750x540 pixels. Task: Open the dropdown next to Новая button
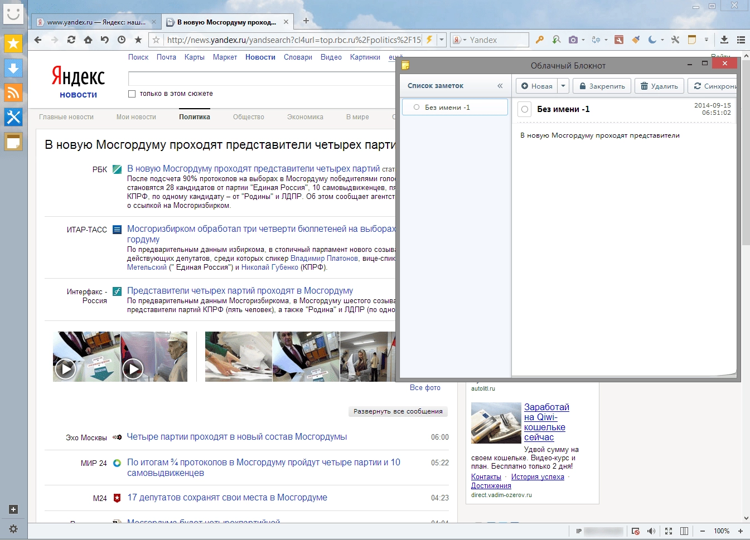[x=563, y=86]
